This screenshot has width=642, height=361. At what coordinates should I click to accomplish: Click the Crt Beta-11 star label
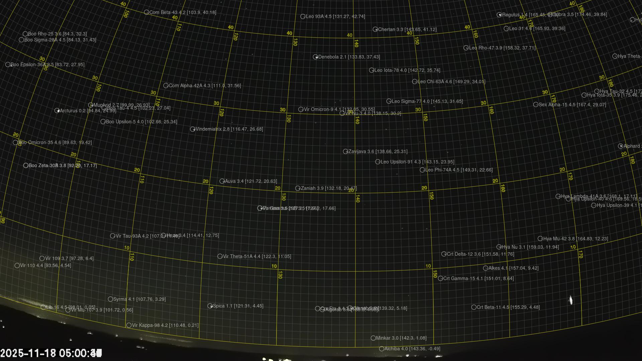pyautogui.click(x=508, y=307)
